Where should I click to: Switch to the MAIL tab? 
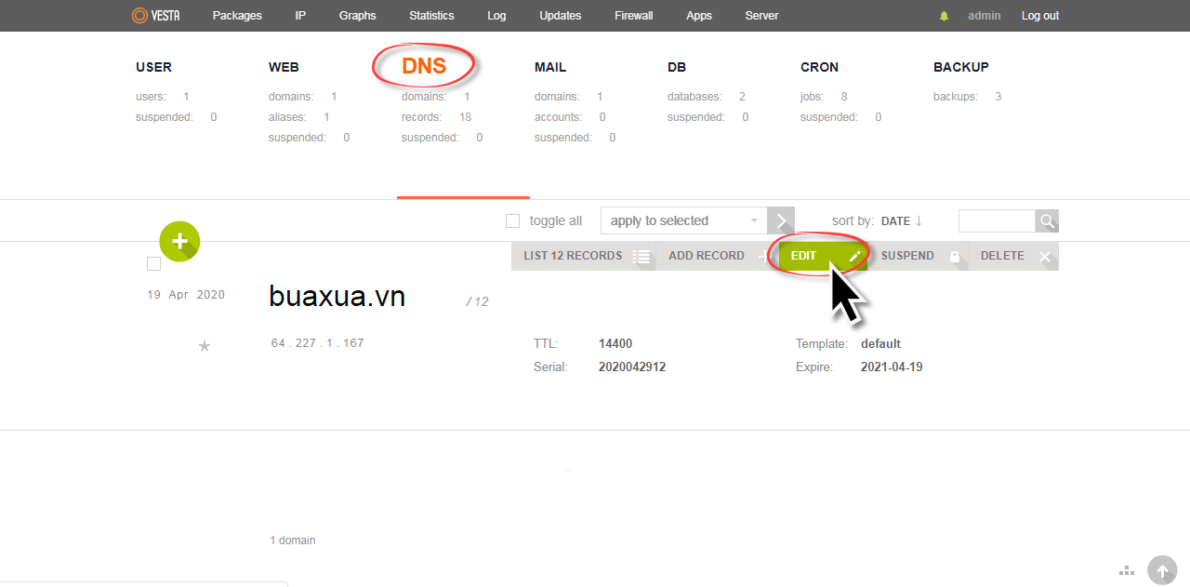pos(550,67)
